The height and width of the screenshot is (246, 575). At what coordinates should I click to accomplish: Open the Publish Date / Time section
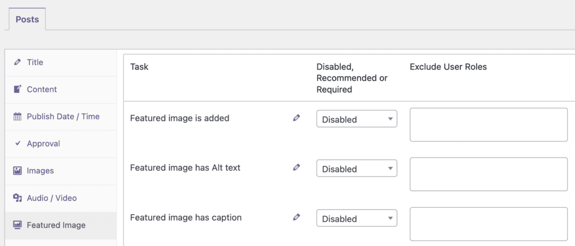(63, 117)
